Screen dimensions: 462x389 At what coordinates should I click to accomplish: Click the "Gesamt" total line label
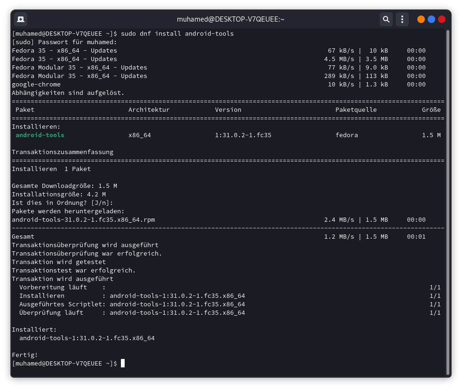click(x=23, y=237)
